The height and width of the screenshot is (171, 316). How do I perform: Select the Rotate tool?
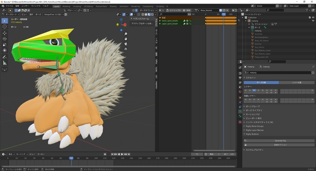(x=5, y=39)
